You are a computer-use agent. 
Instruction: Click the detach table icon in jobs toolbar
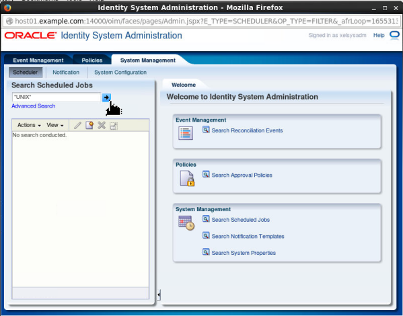[114, 126]
